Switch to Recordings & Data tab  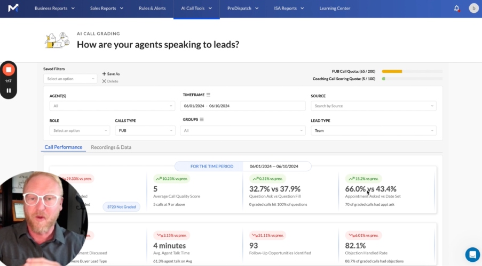pos(111,147)
